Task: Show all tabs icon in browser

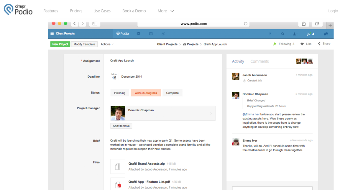Action: (317, 24)
